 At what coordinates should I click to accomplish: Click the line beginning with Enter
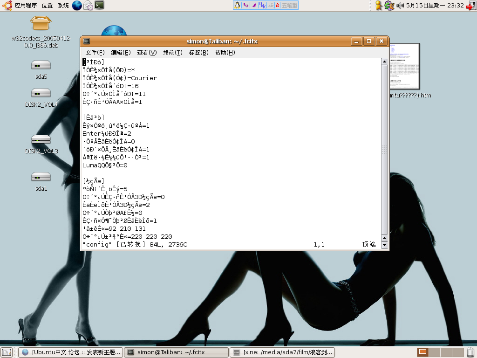(107, 134)
